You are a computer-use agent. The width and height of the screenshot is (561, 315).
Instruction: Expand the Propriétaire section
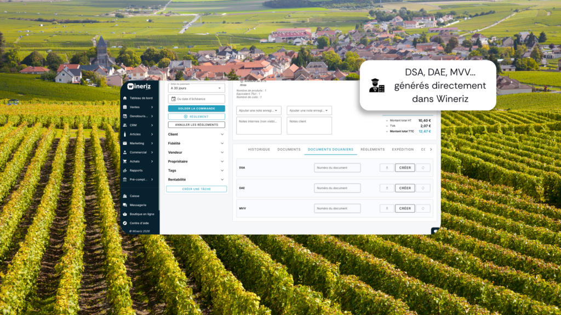(x=196, y=161)
